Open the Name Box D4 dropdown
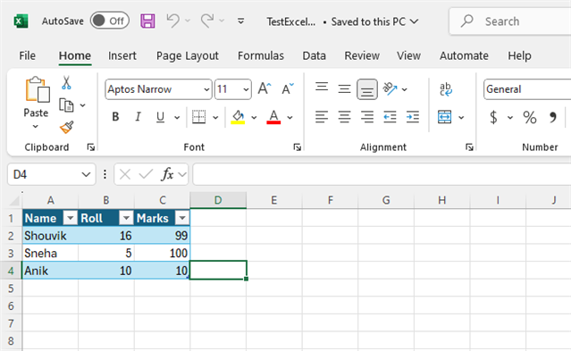The width and height of the screenshot is (571, 351). [86, 174]
